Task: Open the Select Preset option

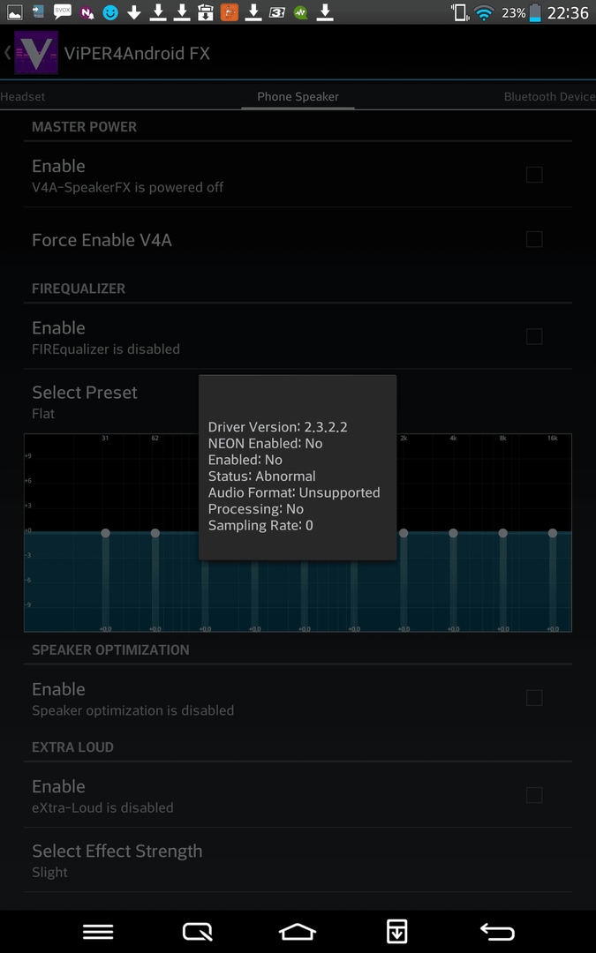Action: (x=85, y=401)
